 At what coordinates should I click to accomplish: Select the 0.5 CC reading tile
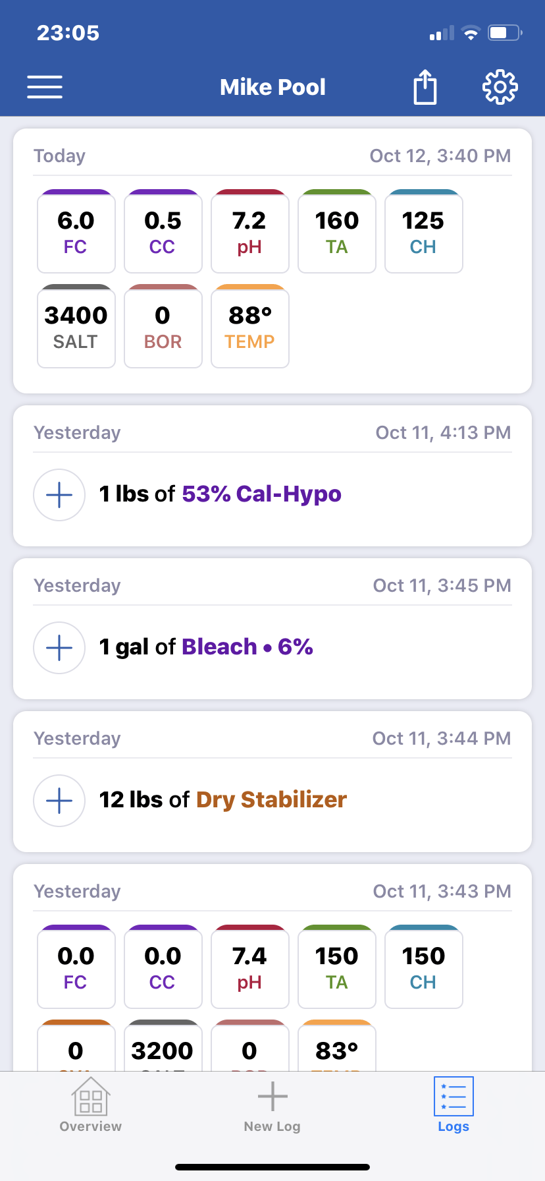[x=163, y=231]
